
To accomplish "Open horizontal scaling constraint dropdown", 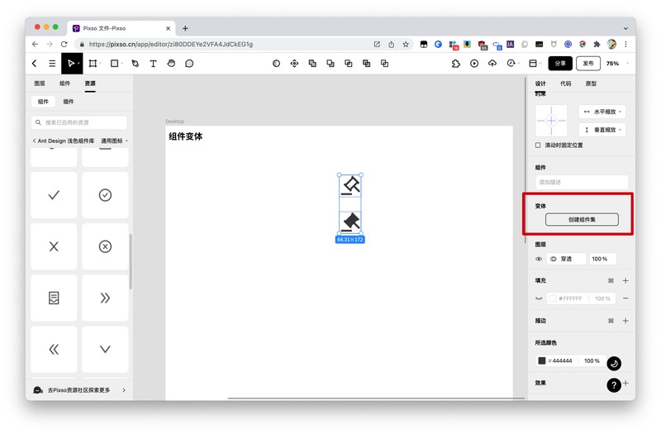I will [x=602, y=112].
